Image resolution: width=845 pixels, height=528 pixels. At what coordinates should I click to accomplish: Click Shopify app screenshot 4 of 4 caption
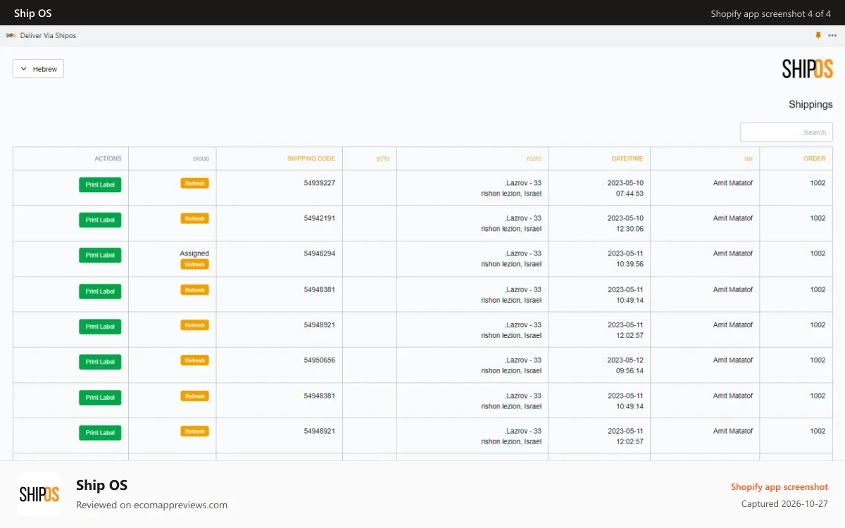coord(770,13)
